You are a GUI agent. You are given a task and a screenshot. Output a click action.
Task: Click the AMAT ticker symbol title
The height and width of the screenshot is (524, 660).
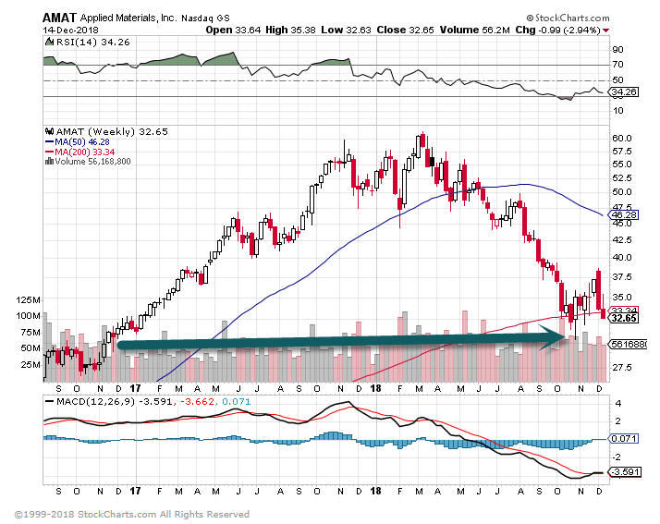point(59,18)
